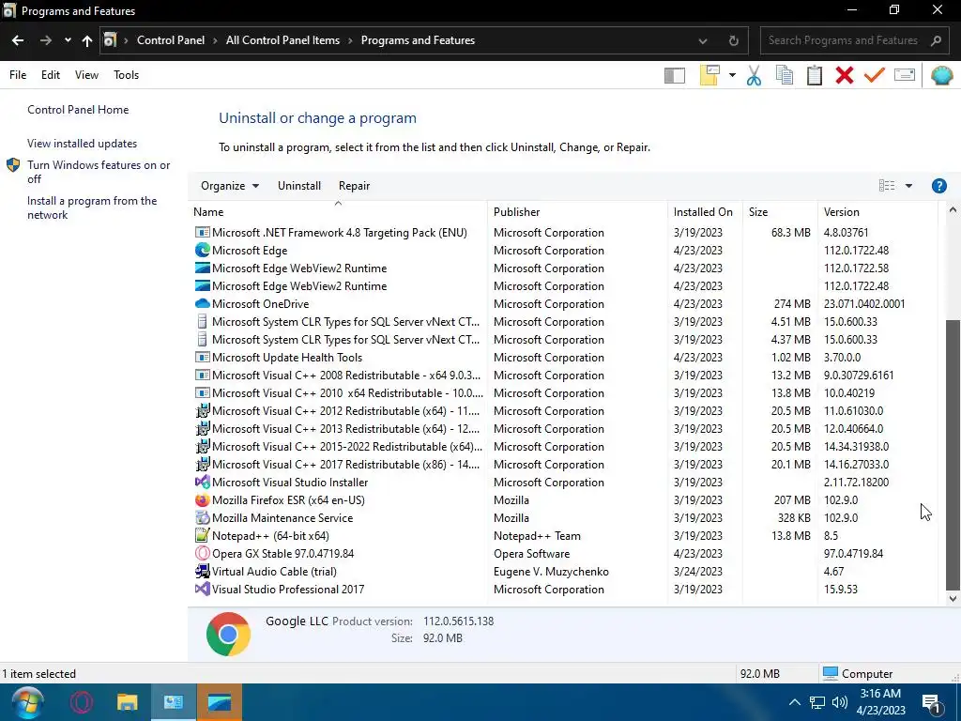Sort by the Name column header
The height and width of the screenshot is (721, 961).
tap(338, 212)
